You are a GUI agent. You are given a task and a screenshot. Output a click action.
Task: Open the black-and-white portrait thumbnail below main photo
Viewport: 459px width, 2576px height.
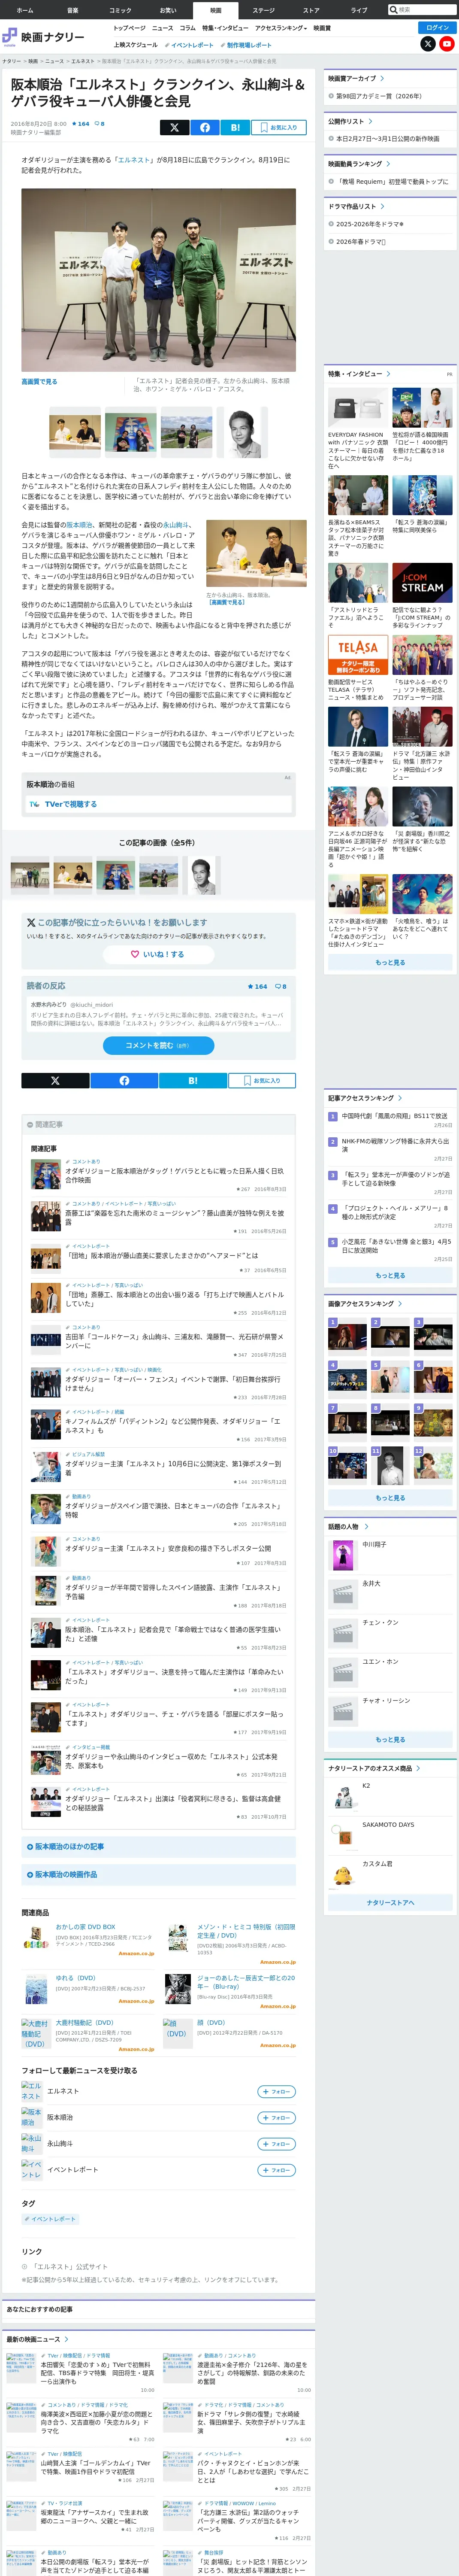241,432
